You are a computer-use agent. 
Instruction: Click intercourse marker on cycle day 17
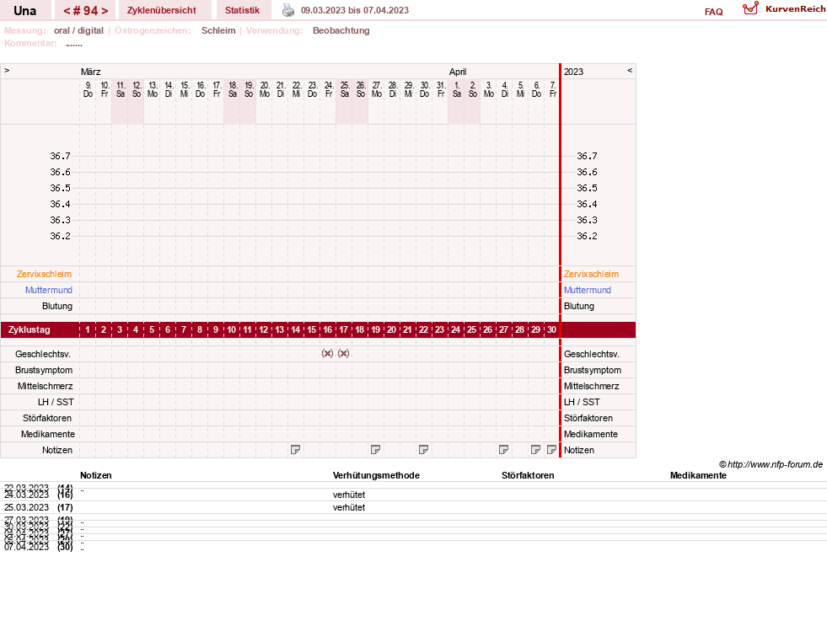(x=343, y=354)
